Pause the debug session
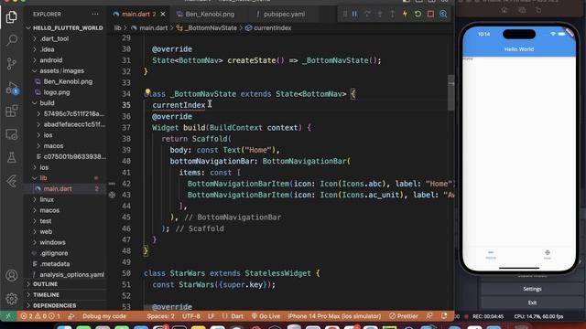Image resolution: width=586 pixels, height=329 pixels. (x=354, y=15)
